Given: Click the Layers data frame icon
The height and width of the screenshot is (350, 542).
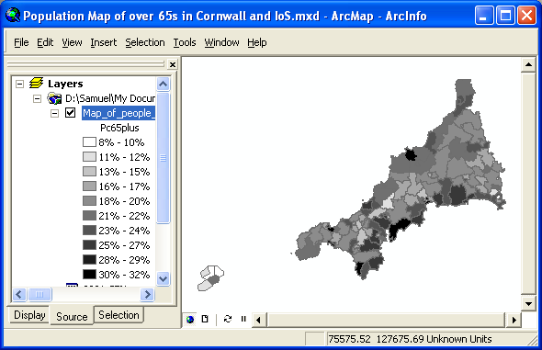Looking at the screenshot, I should (37, 84).
